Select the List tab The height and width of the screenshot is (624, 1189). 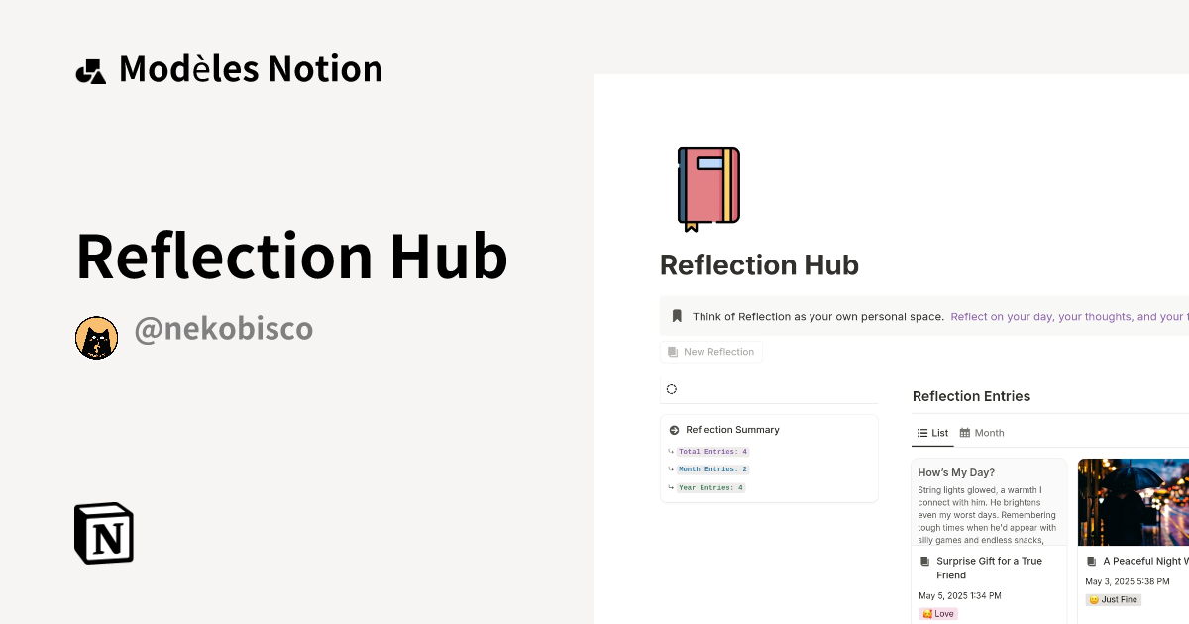pyautogui.click(x=932, y=433)
